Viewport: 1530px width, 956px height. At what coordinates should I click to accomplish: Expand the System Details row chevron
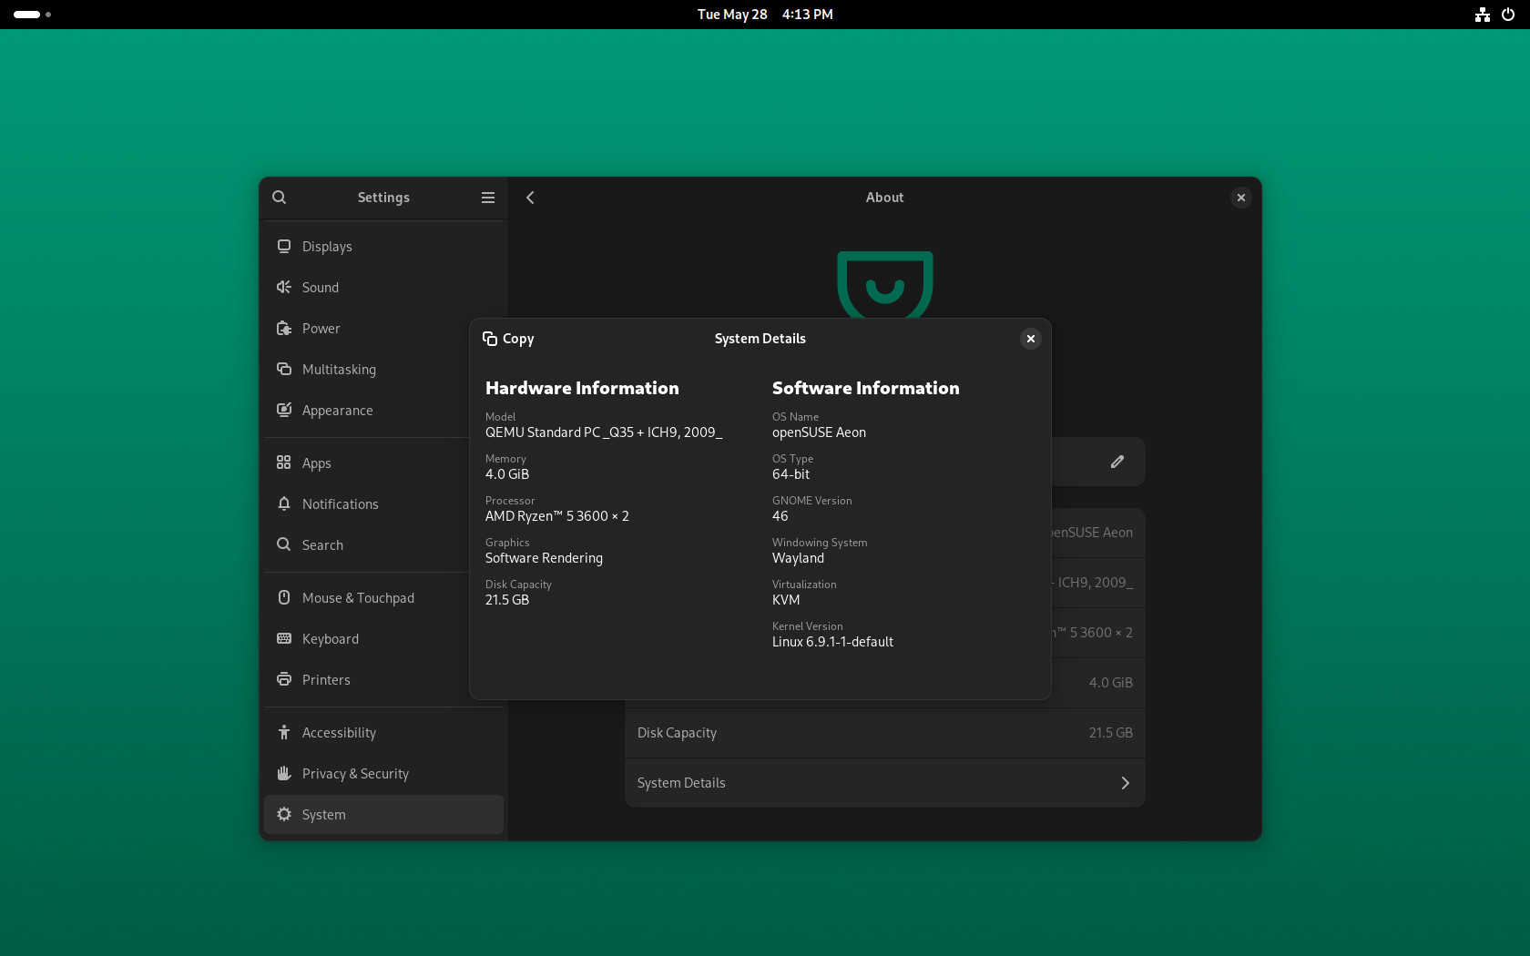pyautogui.click(x=1126, y=783)
